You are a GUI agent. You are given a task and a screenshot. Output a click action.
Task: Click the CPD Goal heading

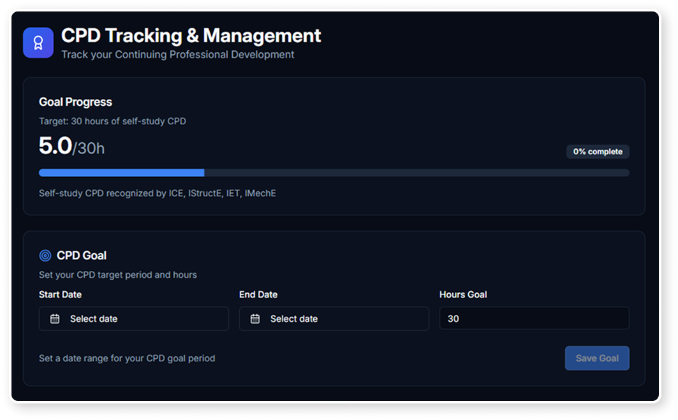tap(81, 256)
